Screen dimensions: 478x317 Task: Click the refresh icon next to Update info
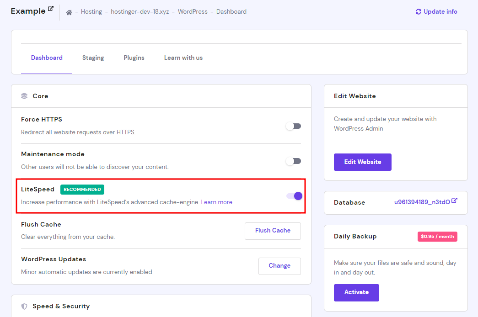pyautogui.click(x=418, y=12)
